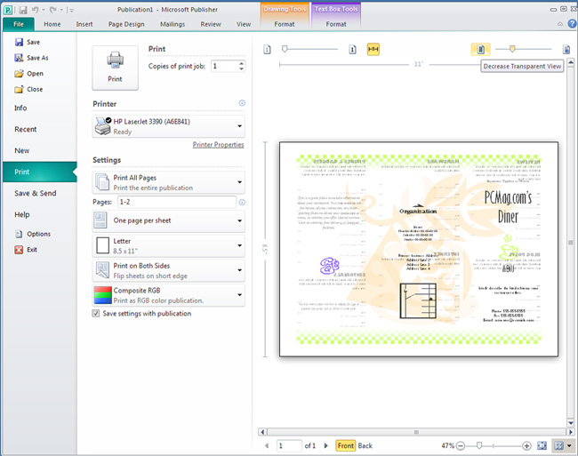Open the multiple sheets dropdown arrow

(570, 445)
